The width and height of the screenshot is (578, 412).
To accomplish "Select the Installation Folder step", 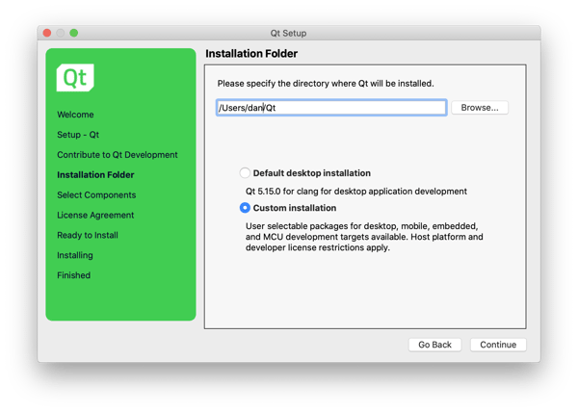I will 95,175.
